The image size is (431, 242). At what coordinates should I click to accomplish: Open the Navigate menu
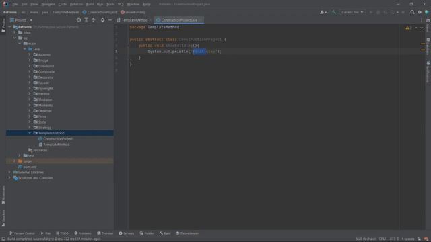click(48, 4)
